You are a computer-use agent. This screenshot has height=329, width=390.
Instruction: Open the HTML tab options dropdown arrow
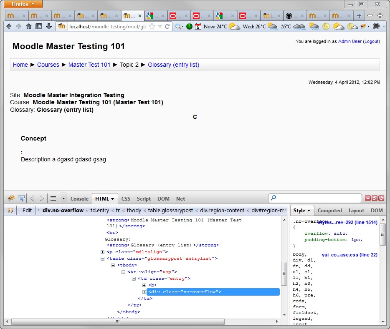click(113, 199)
